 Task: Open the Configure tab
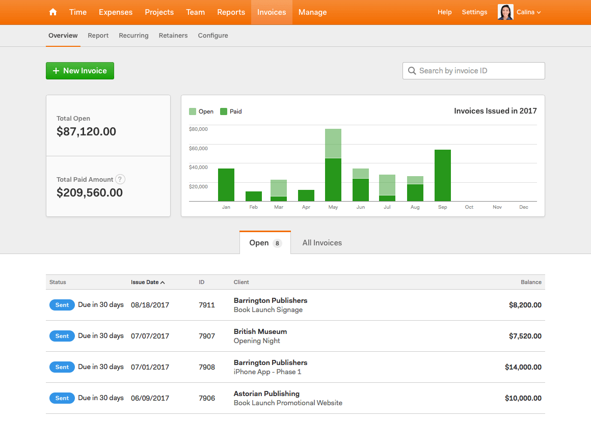[213, 36]
